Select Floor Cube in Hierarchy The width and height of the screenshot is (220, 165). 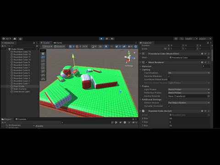(x=19, y=86)
